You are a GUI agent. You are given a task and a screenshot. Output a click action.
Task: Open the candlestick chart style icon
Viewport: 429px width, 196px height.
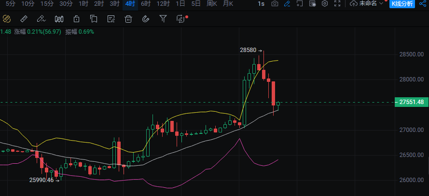pyautogui.click(x=59, y=19)
